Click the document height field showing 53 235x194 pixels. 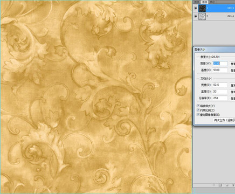(220, 92)
